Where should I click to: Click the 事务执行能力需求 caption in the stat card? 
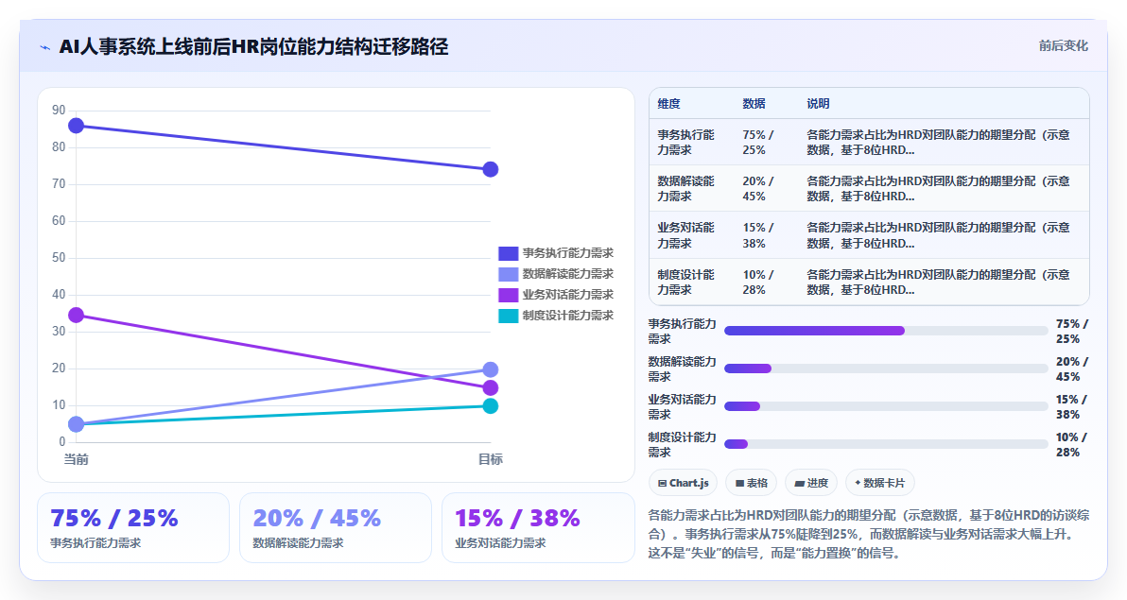pos(95,543)
